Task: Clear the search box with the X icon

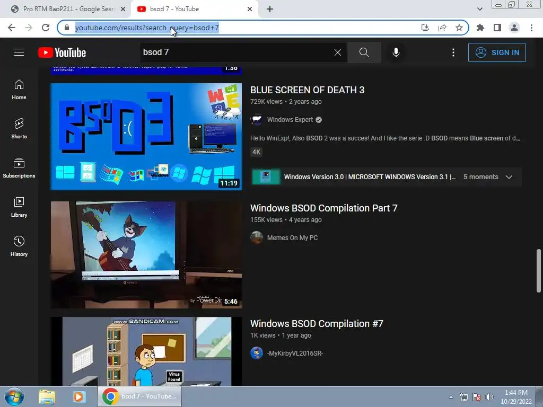Action: point(338,52)
